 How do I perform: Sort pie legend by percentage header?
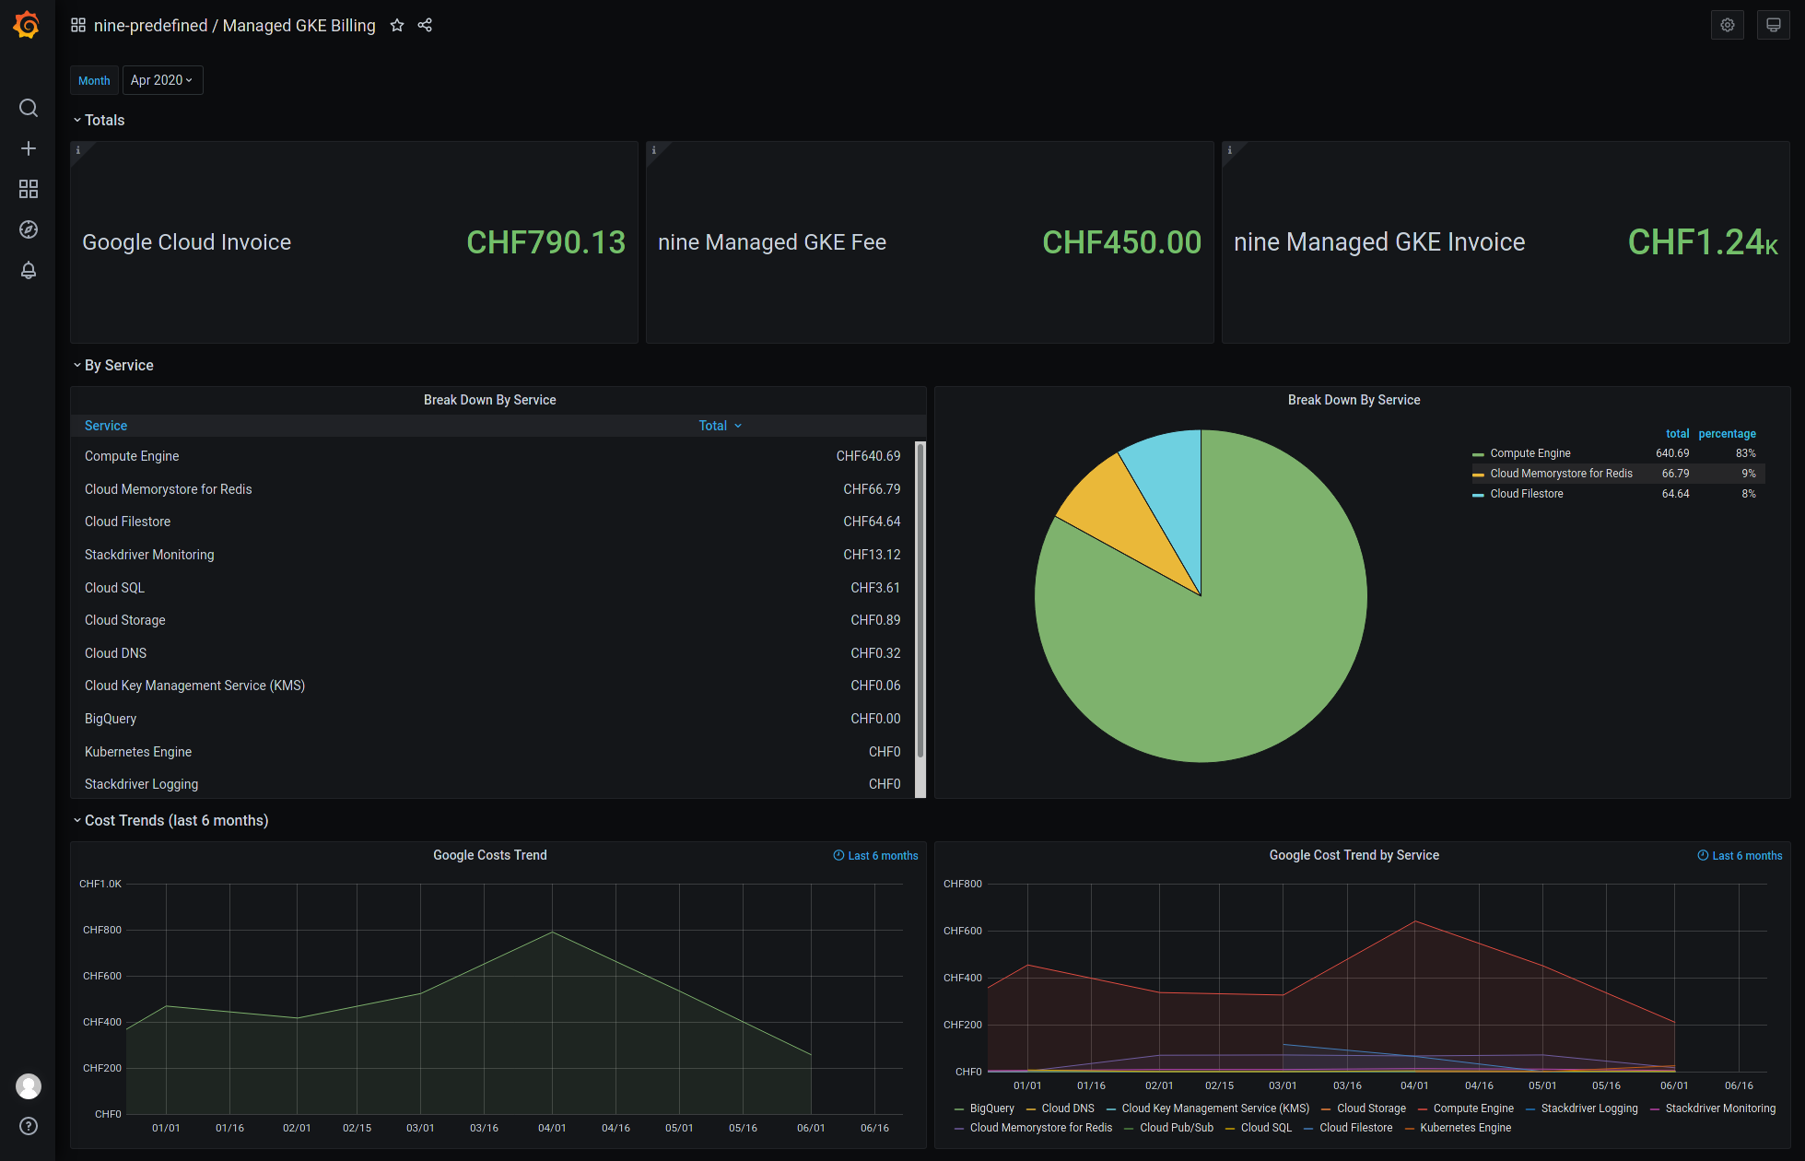1727,434
